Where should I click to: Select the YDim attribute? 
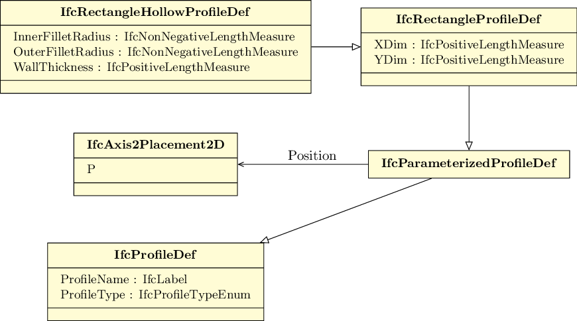point(468,60)
